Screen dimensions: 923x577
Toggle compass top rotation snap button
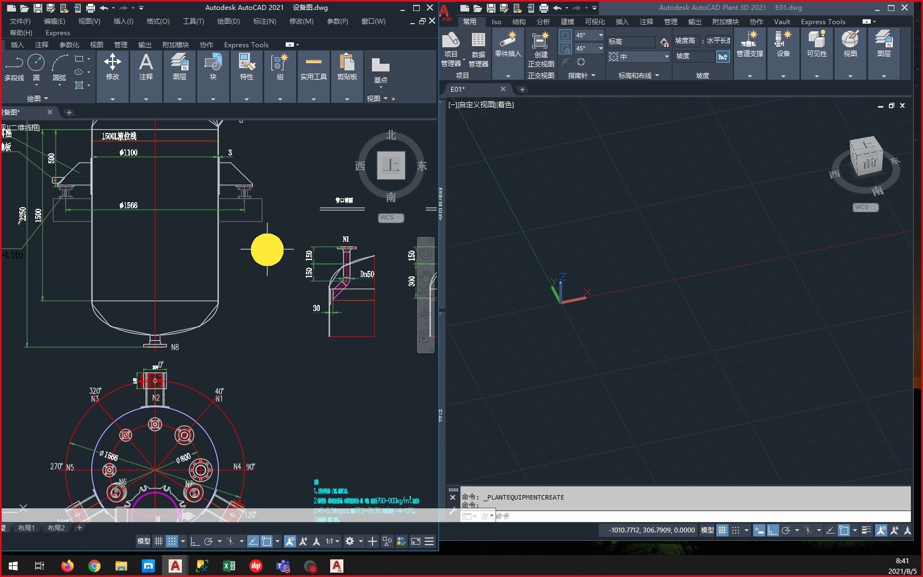[x=565, y=35]
